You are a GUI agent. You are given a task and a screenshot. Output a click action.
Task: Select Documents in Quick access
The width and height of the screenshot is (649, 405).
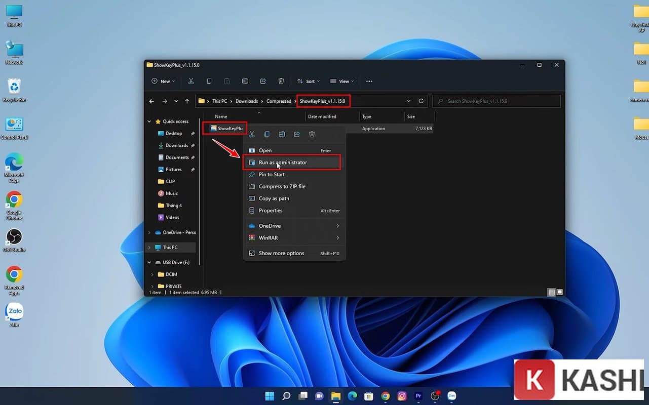177,157
